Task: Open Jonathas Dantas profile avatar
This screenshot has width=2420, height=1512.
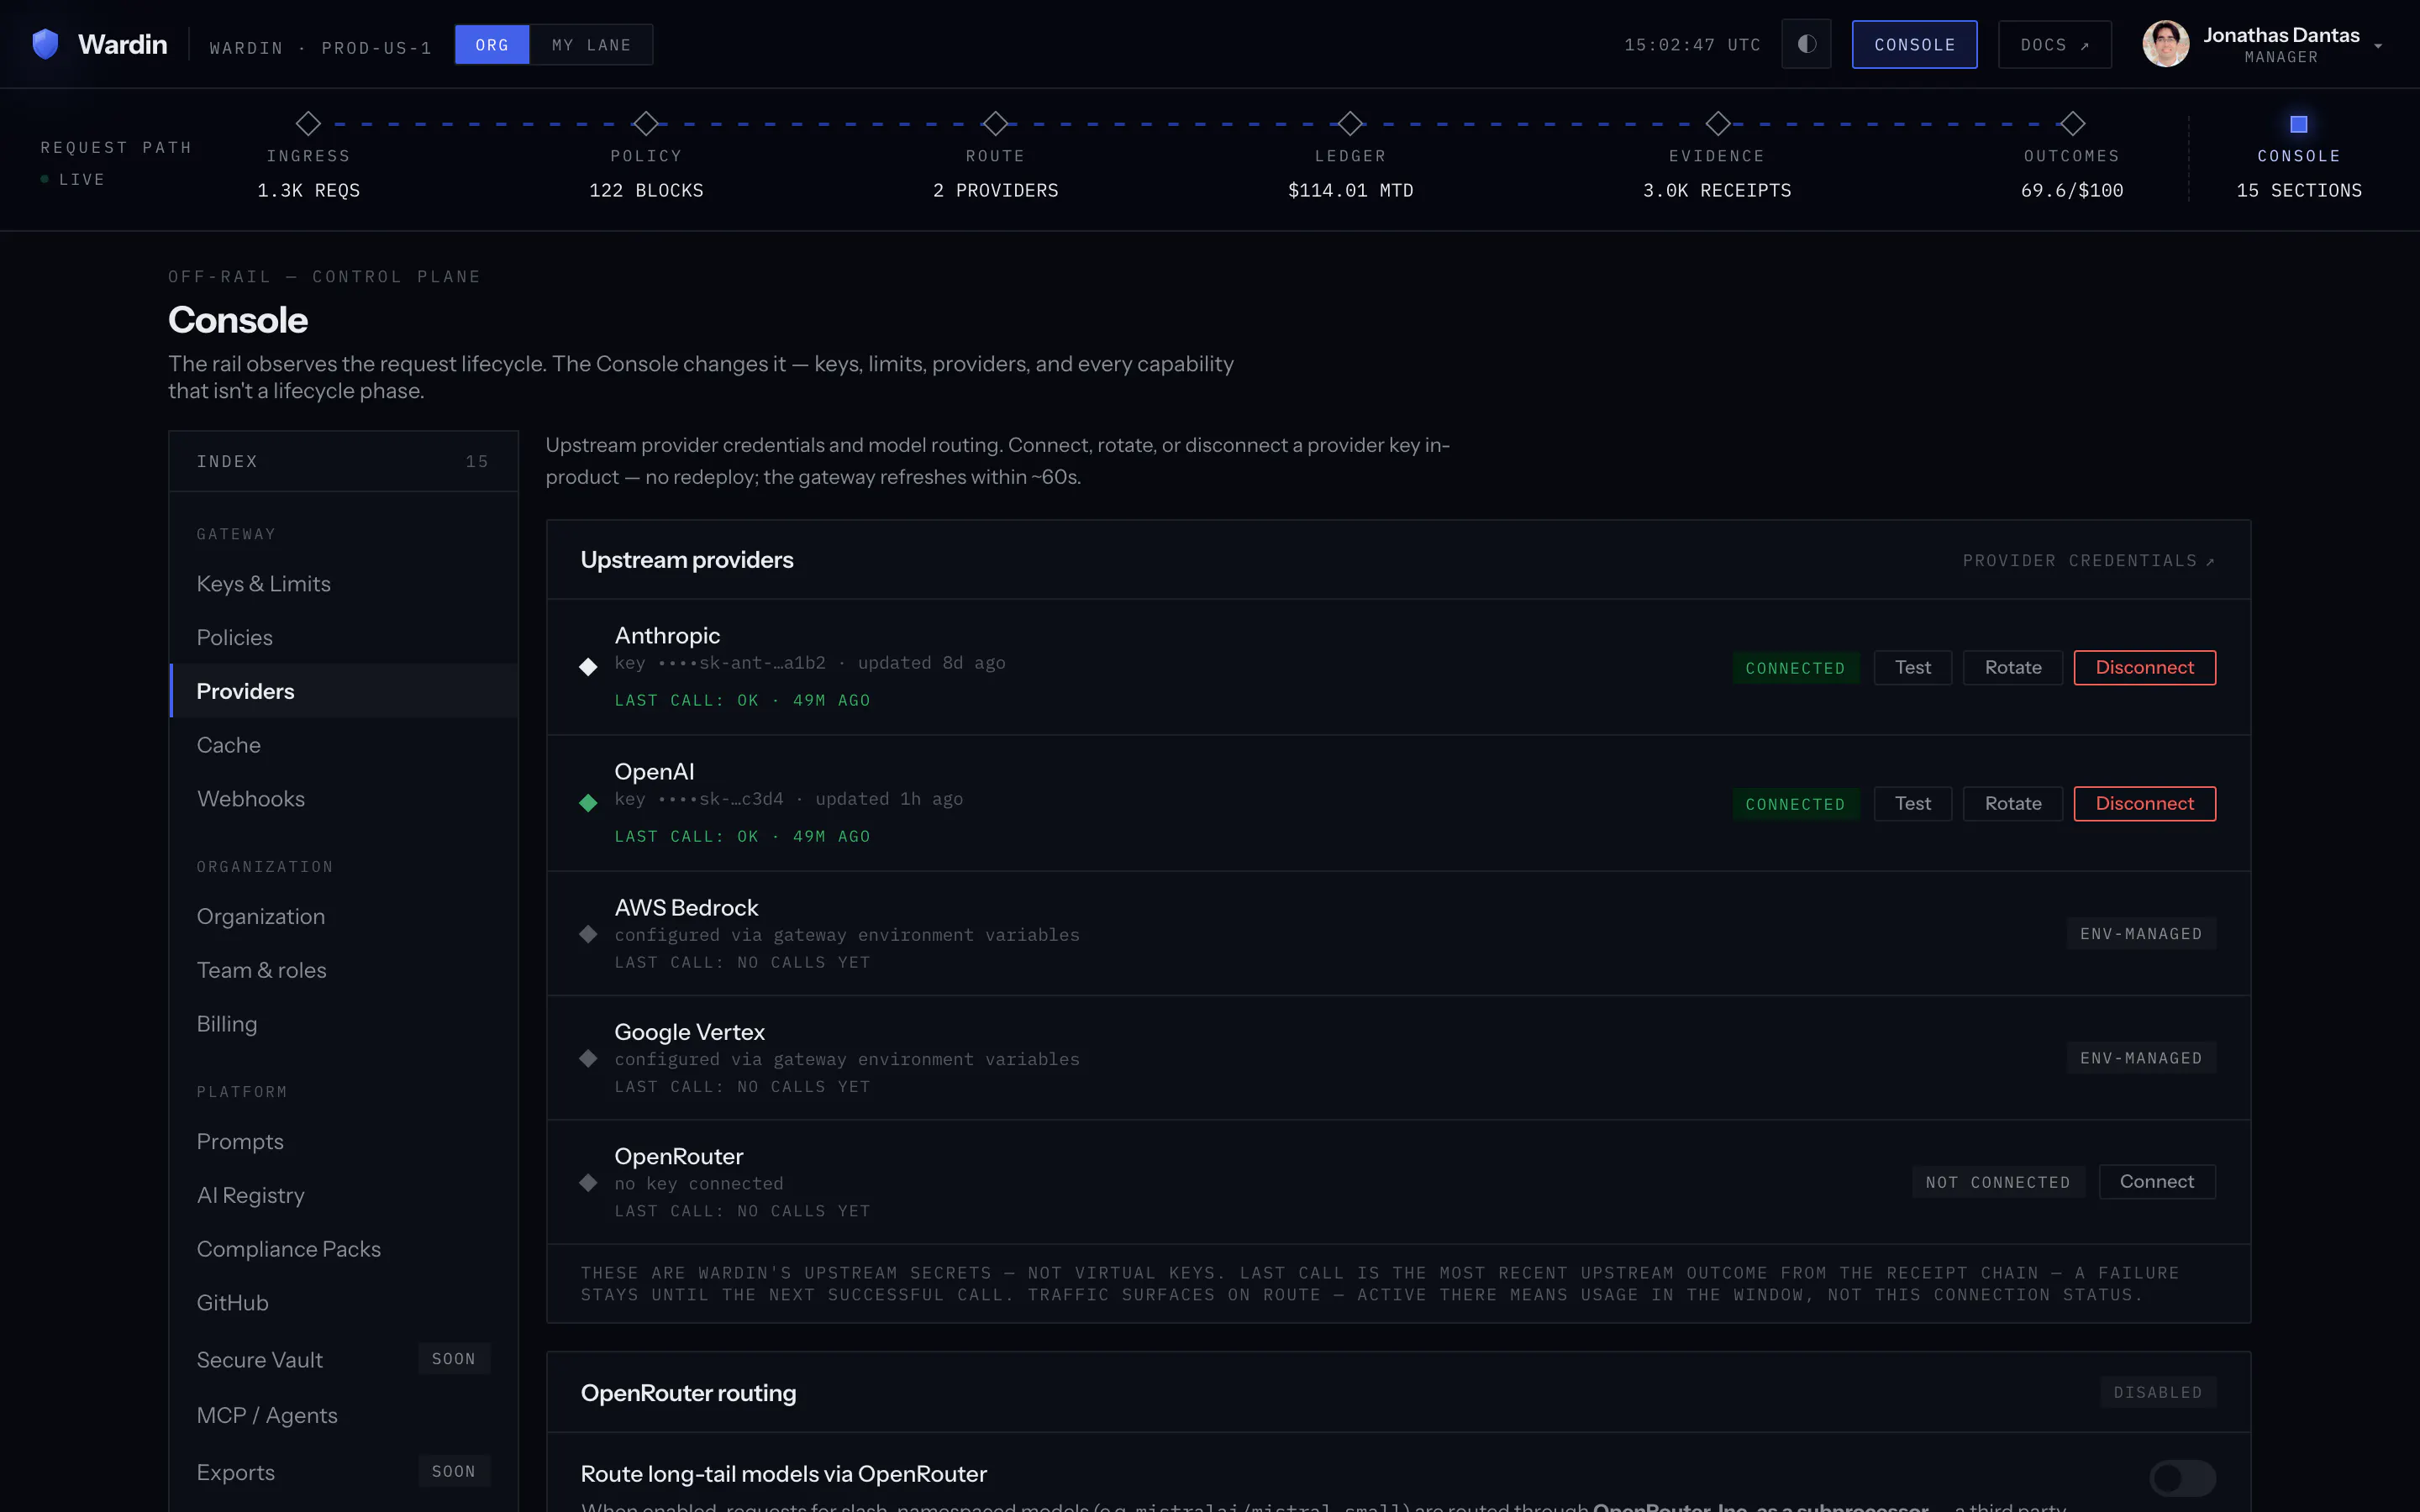Action: (x=2165, y=44)
